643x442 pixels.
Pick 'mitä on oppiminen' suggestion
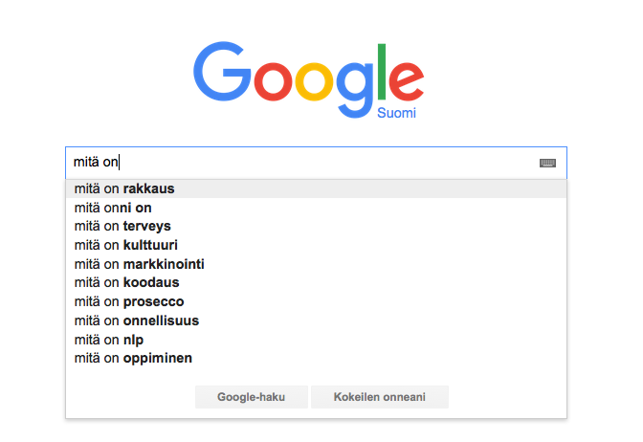coord(316,358)
